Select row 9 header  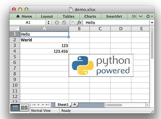tap(15, 80)
